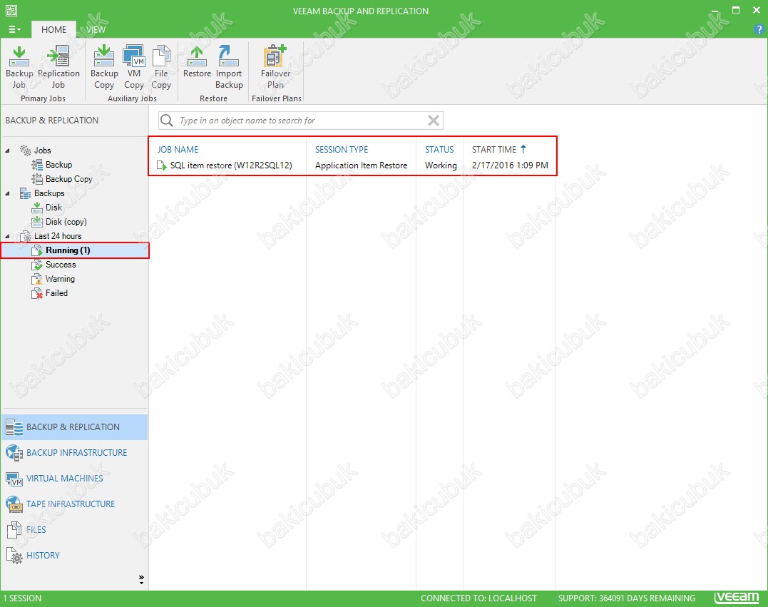Clear the search field with X

(434, 121)
